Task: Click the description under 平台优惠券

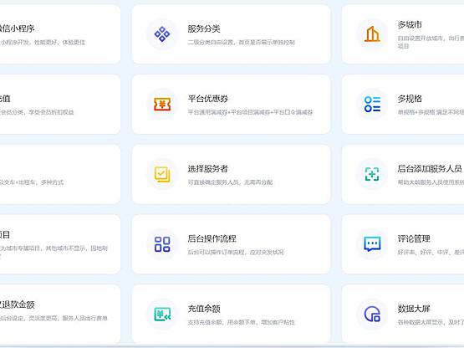Action: coord(250,112)
